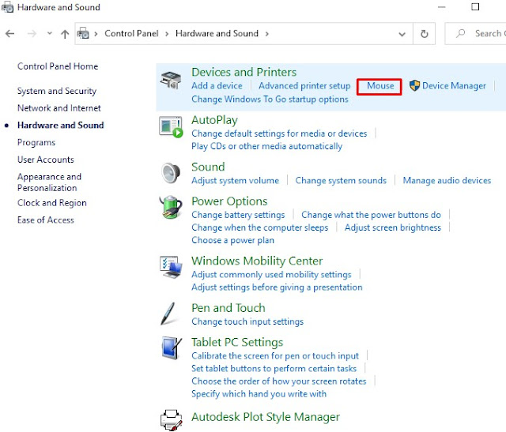
Task: Open the Device Manager link
Action: (454, 86)
